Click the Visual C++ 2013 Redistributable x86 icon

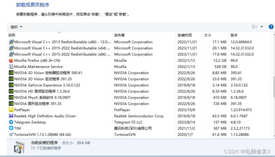click(x=11, y=42)
